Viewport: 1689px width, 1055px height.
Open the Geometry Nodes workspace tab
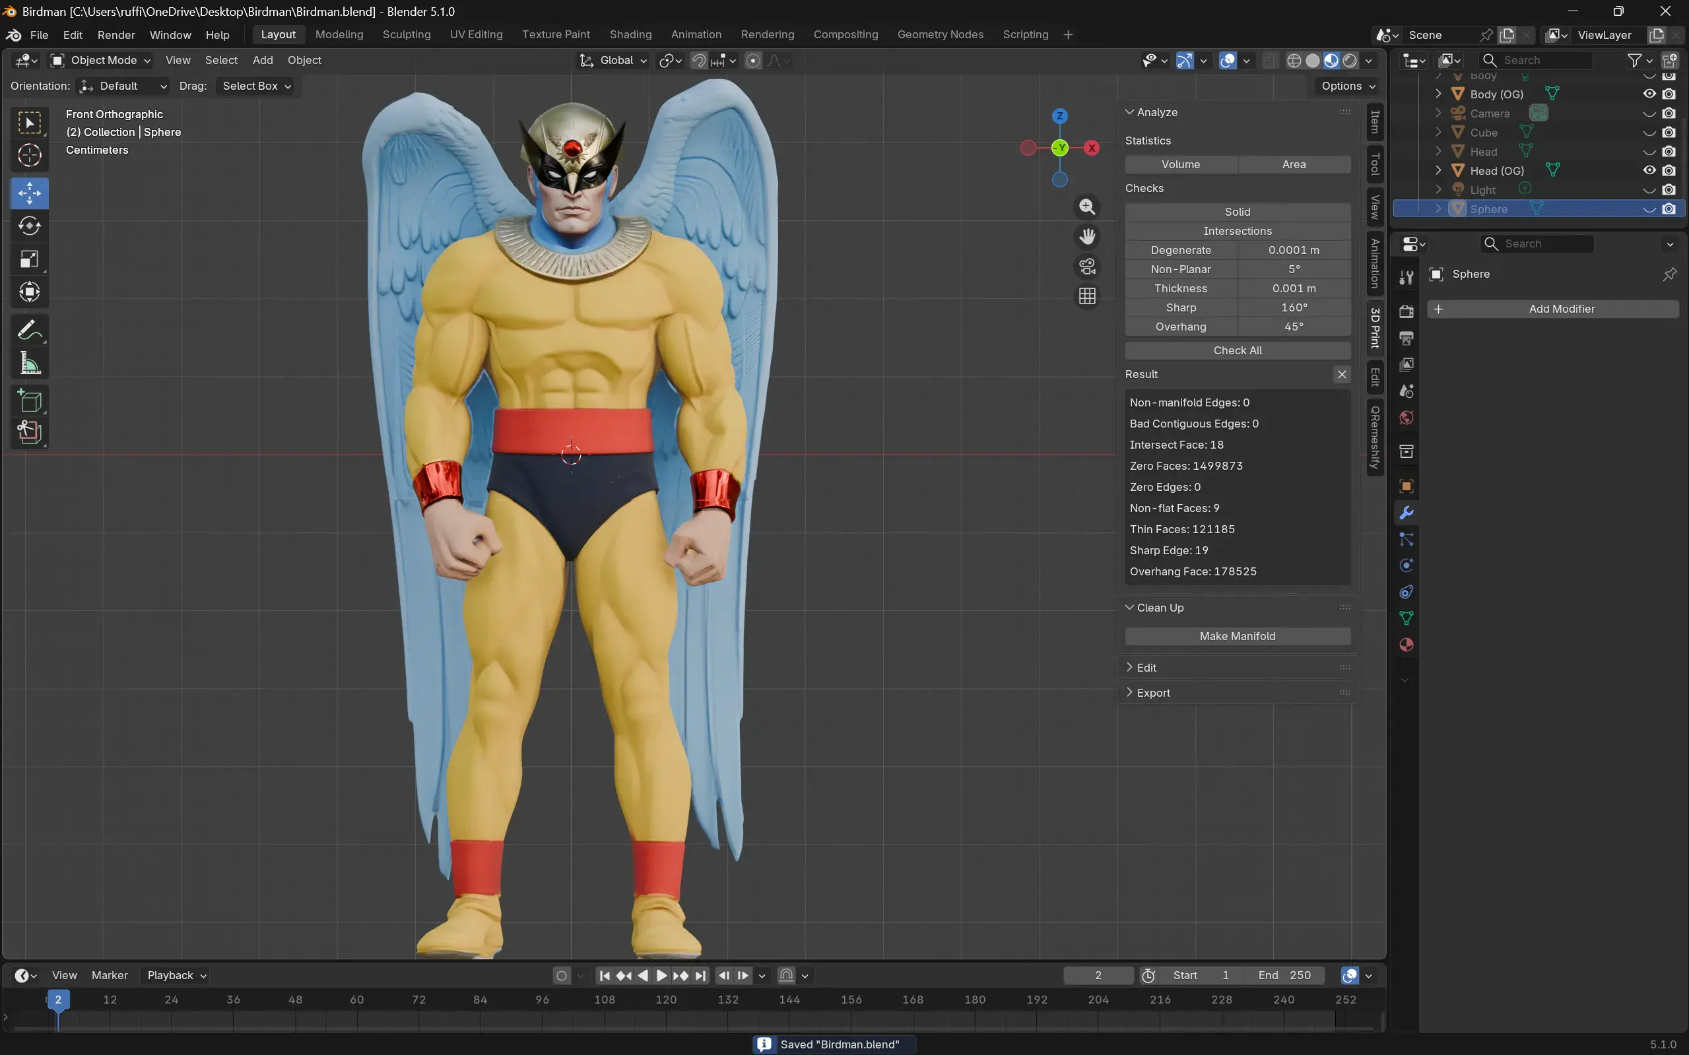(940, 35)
